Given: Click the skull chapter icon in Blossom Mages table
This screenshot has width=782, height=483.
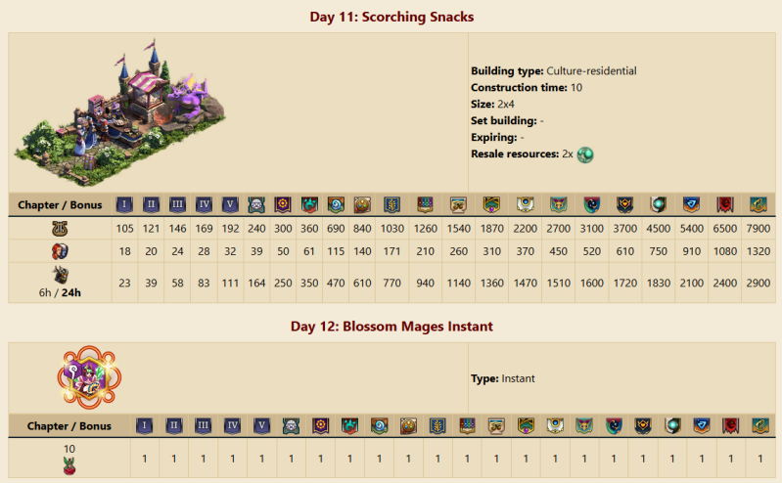Looking at the screenshot, I should (x=291, y=426).
